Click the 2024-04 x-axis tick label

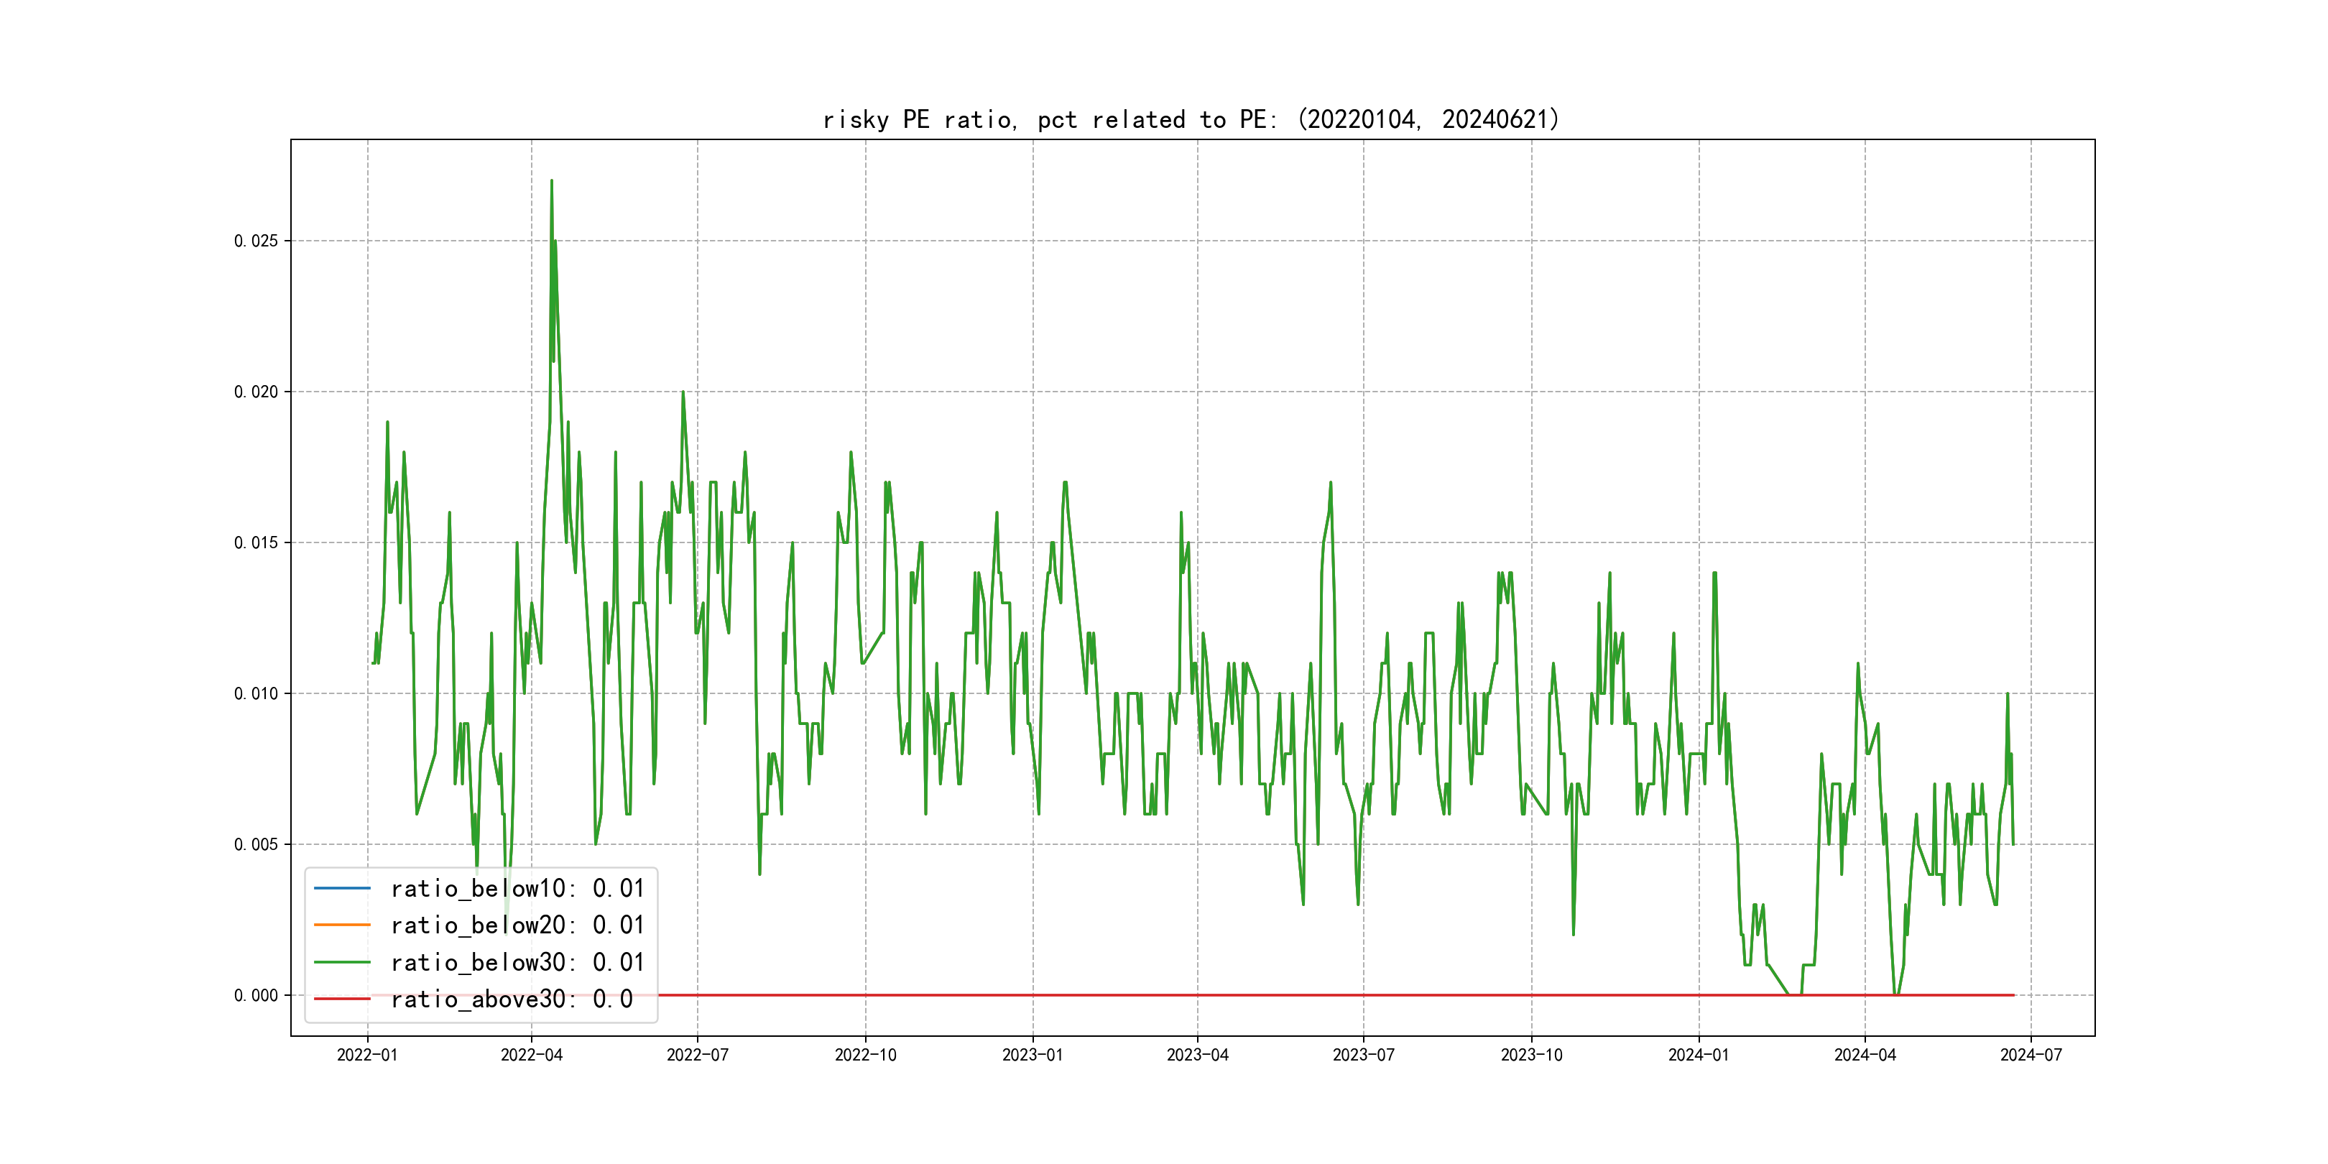pos(1865,1055)
